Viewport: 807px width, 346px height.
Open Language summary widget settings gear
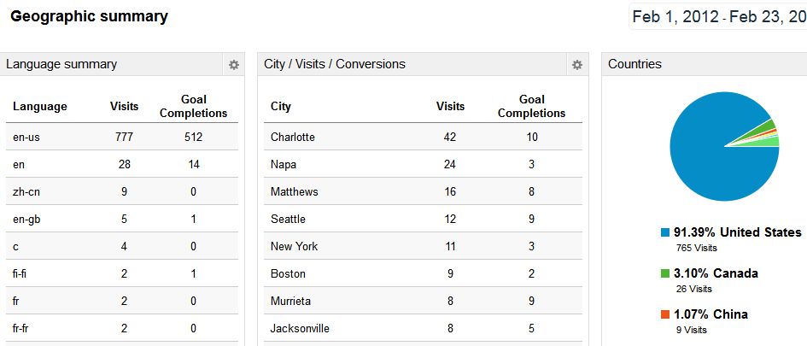(x=234, y=65)
